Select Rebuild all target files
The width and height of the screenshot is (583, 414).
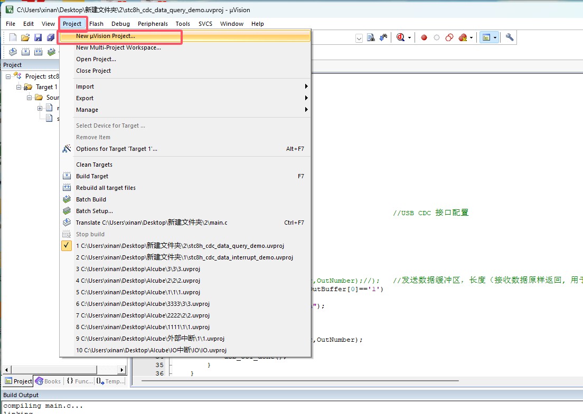point(106,188)
